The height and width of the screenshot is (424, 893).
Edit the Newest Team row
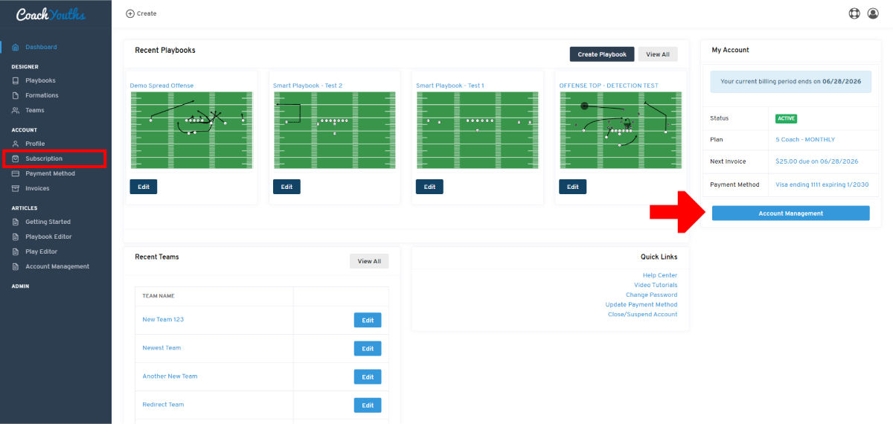(x=368, y=348)
